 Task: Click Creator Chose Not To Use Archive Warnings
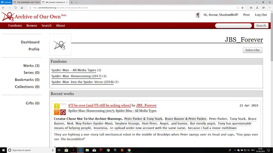point(88,119)
